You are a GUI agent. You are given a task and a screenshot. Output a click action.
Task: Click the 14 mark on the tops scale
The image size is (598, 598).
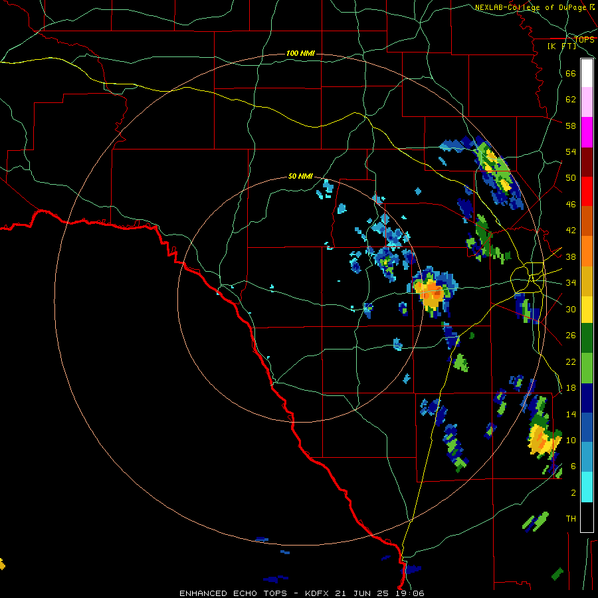point(571,414)
